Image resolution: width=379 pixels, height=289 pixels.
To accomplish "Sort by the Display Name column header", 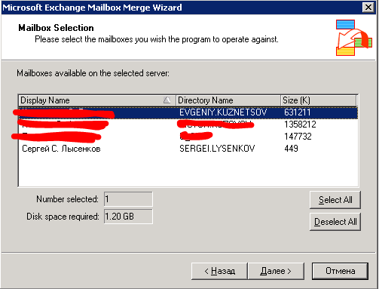I will [x=97, y=100].
